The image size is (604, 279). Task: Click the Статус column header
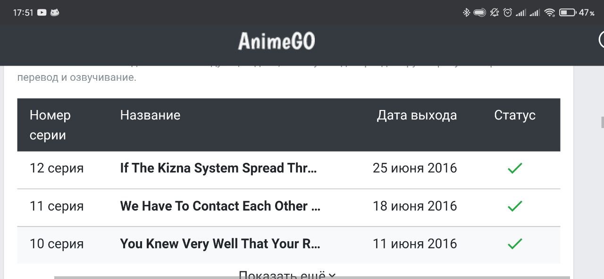(x=515, y=115)
